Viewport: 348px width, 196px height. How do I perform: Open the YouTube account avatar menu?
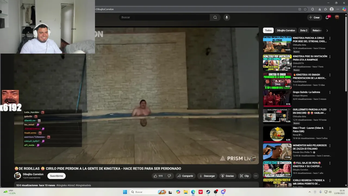pos(337,17)
